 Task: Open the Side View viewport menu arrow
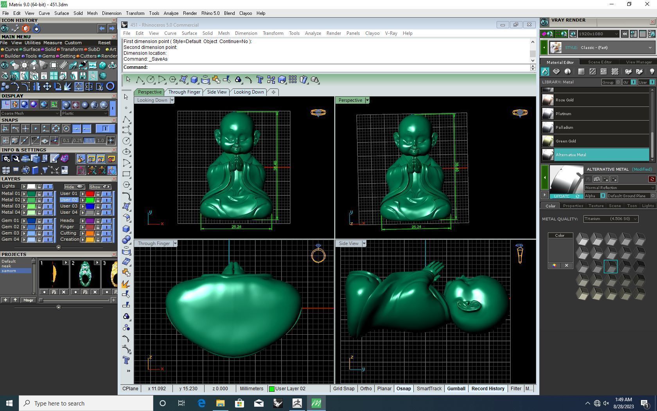[364, 243]
